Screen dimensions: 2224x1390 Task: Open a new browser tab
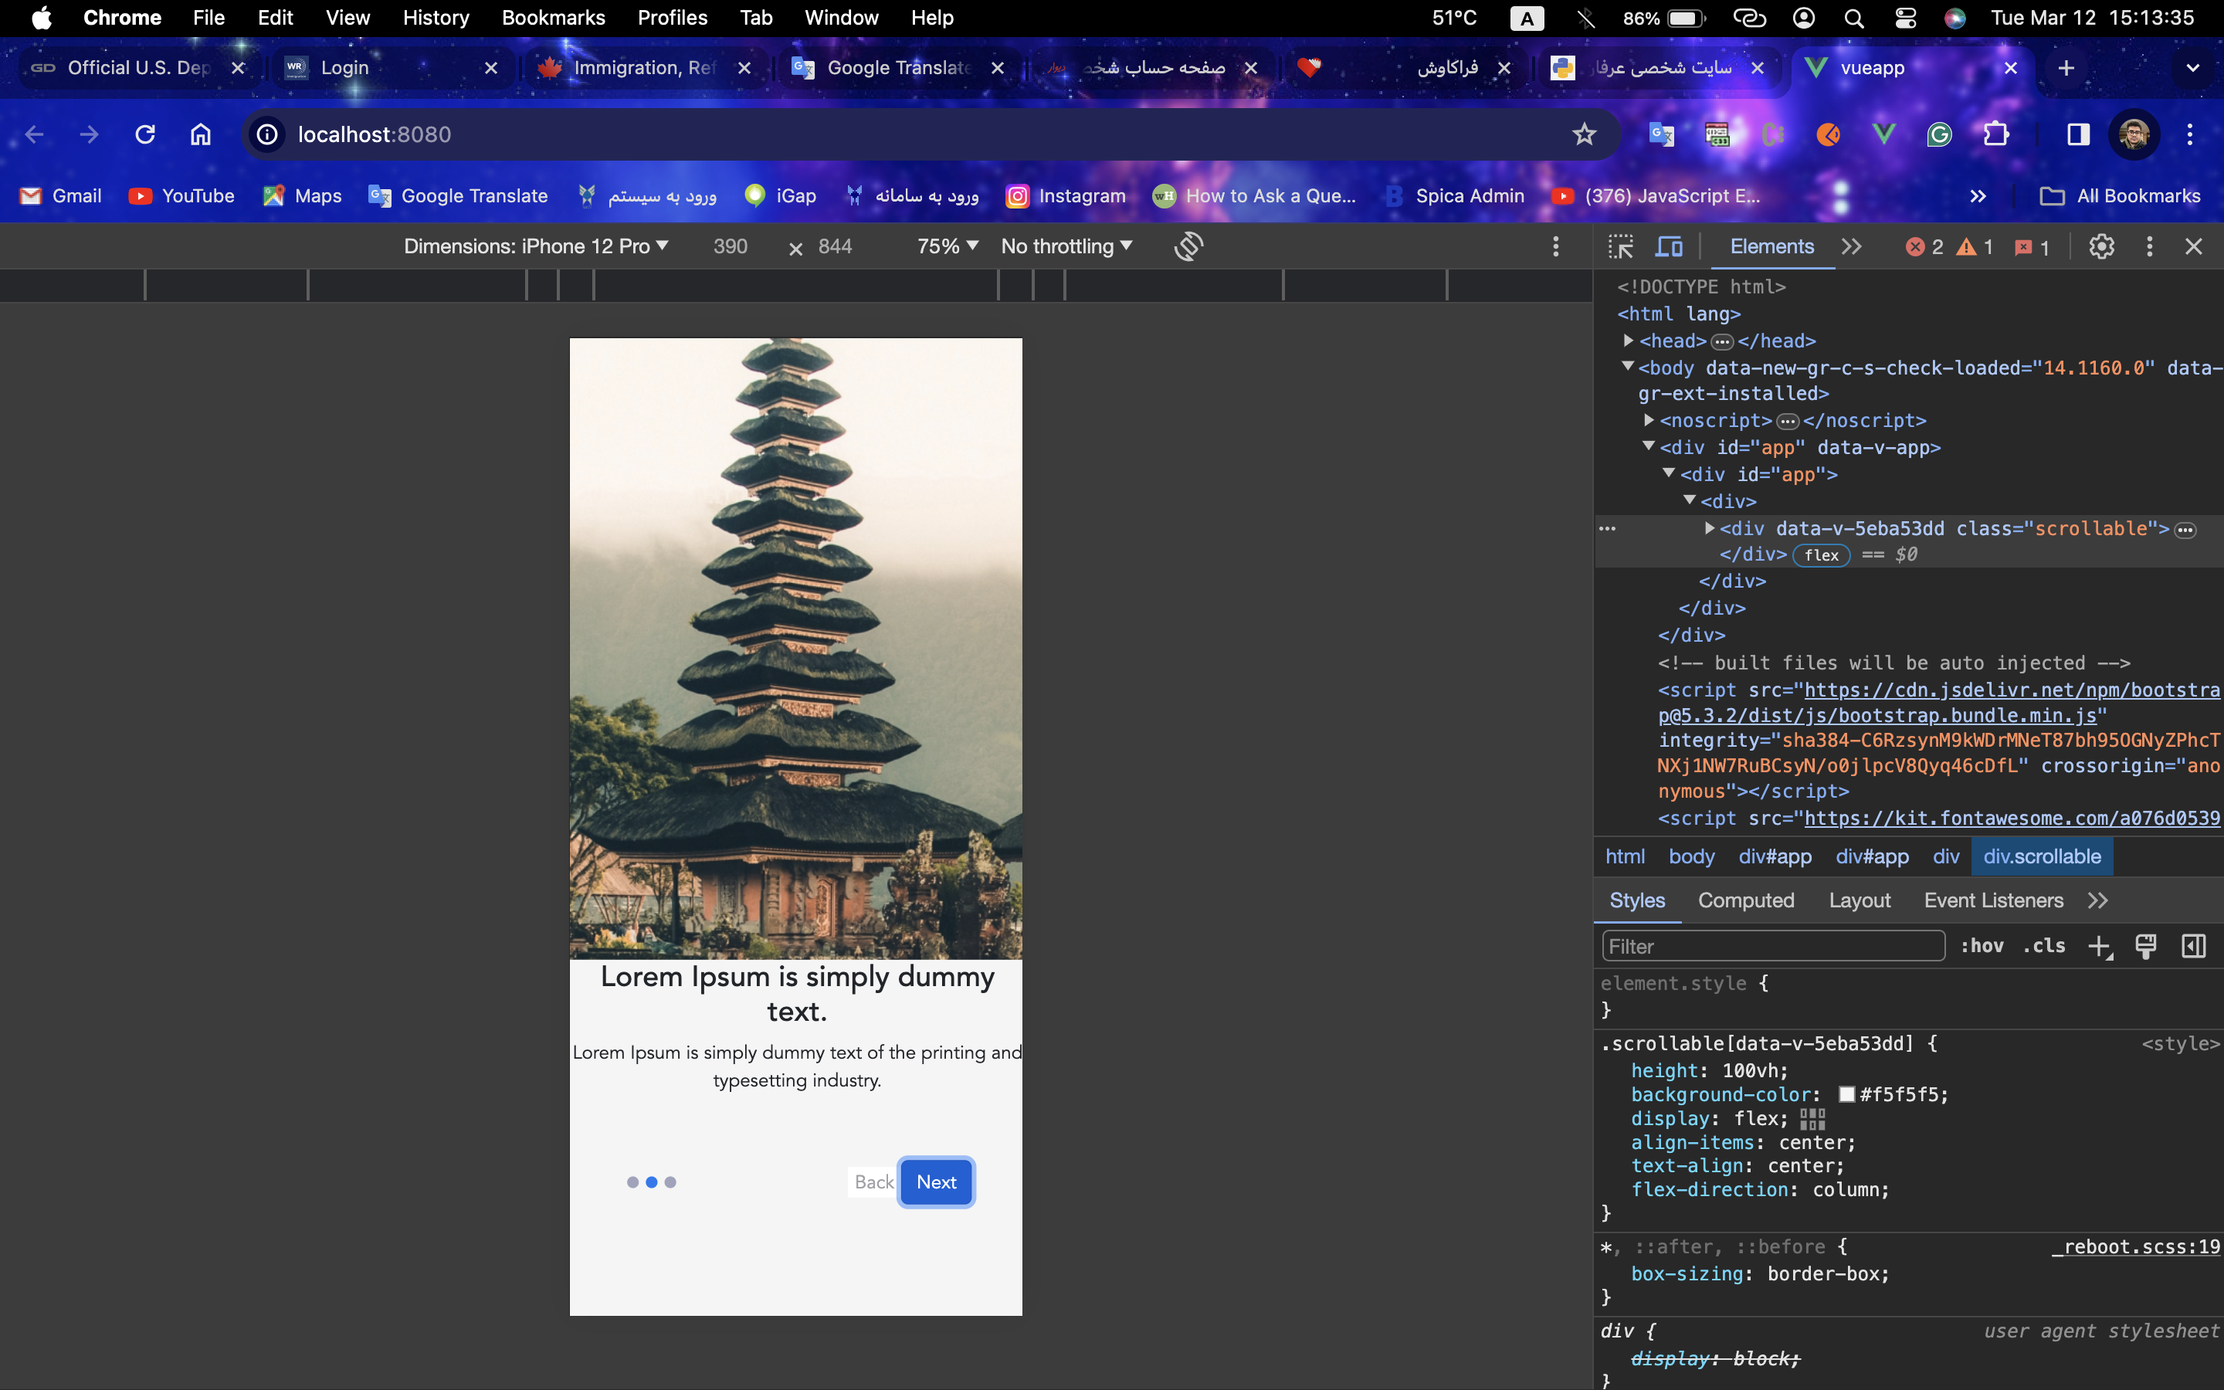(x=2066, y=68)
